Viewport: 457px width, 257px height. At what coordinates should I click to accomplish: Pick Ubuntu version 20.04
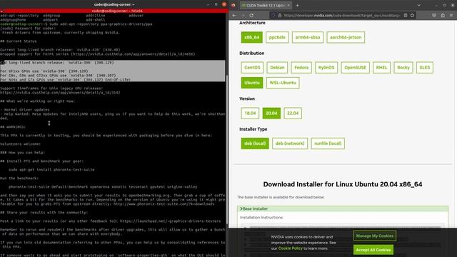pyautogui.click(x=271, y=113)
